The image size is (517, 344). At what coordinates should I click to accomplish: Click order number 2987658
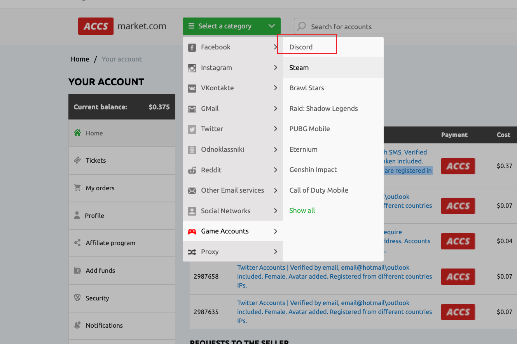coord(206,276)
